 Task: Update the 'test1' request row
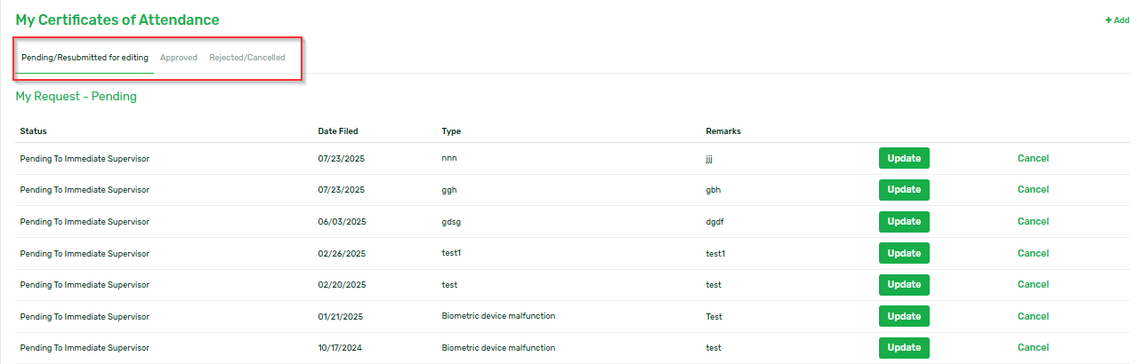click(x=904, y=253)
